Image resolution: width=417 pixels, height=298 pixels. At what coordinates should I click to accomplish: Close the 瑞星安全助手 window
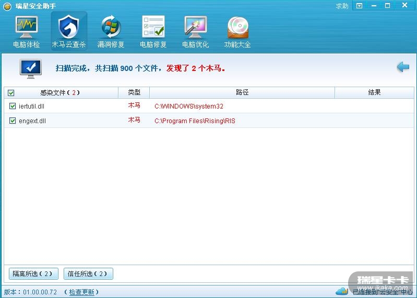[x=405, y=5]
